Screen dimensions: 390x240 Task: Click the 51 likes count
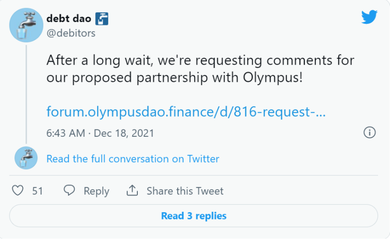pyautogui.click(x=37, y=191)
